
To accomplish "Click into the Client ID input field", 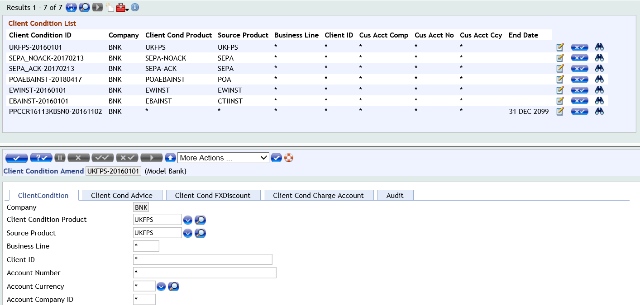I will (202, 259).
